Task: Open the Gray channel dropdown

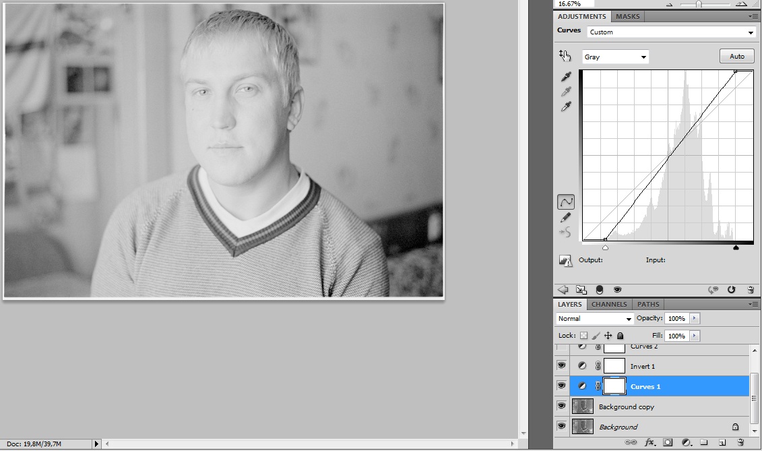Action: [x=615, y=57]
